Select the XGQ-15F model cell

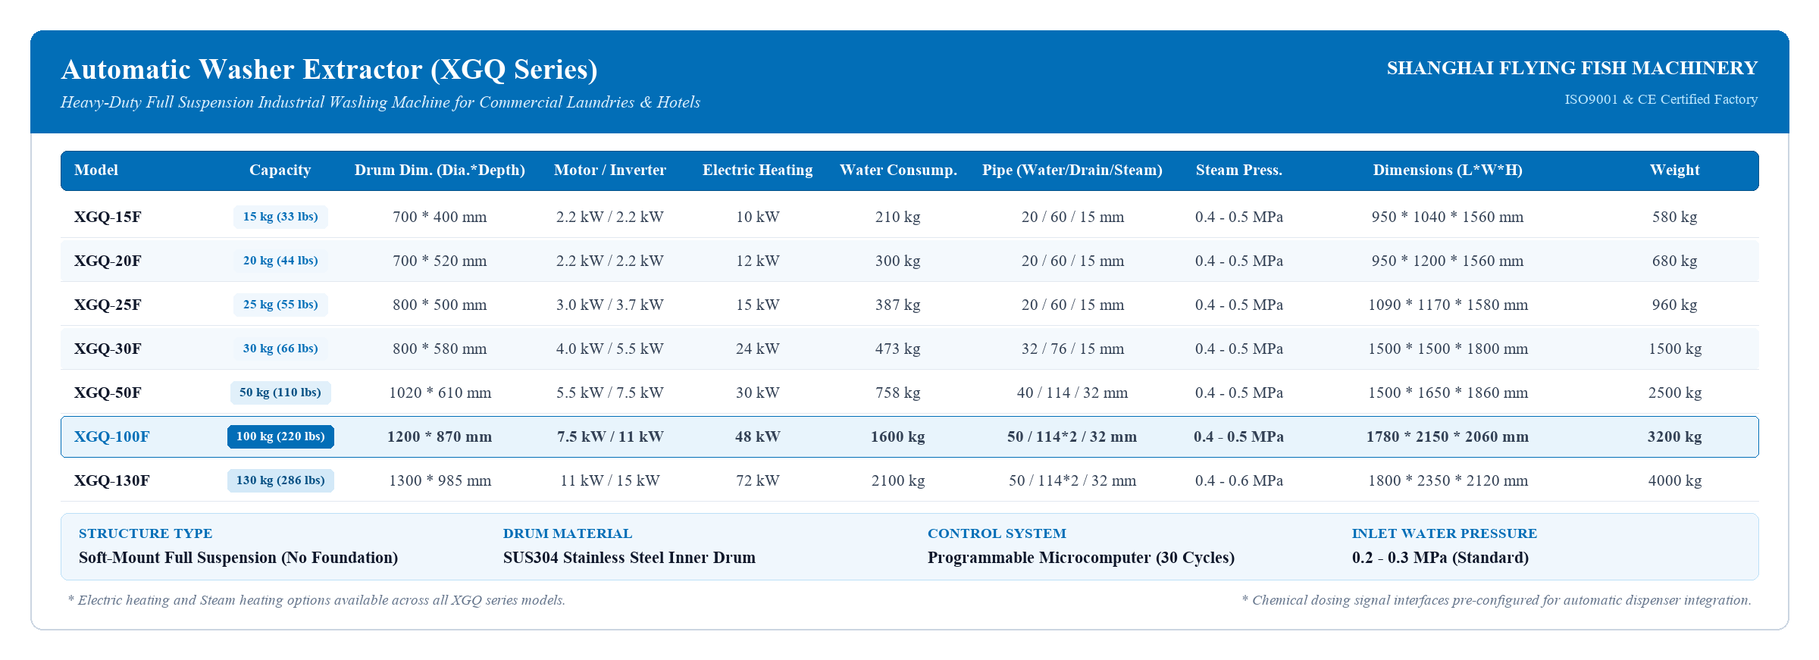(108, 217)
